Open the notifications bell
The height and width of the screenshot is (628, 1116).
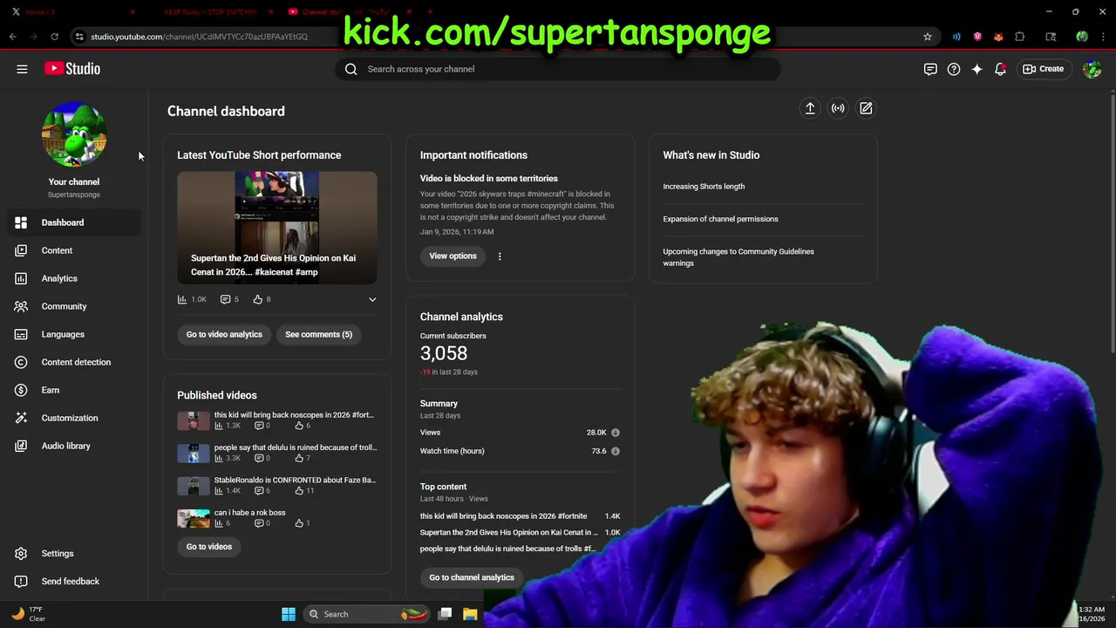(1000, 69)
